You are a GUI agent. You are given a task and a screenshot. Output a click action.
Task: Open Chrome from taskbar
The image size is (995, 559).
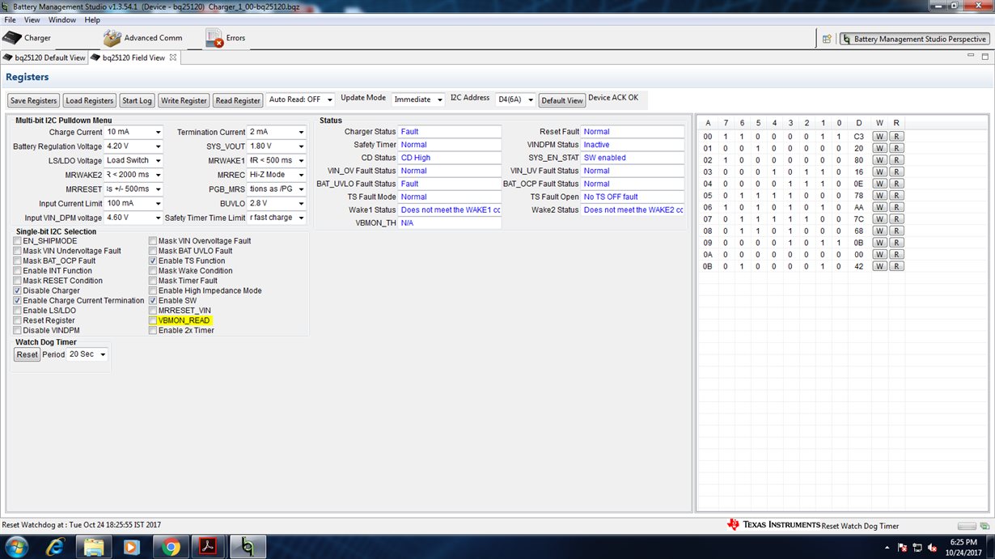pos(171,547)
